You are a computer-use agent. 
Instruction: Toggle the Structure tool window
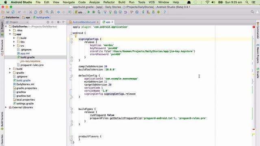pos(2,48)
